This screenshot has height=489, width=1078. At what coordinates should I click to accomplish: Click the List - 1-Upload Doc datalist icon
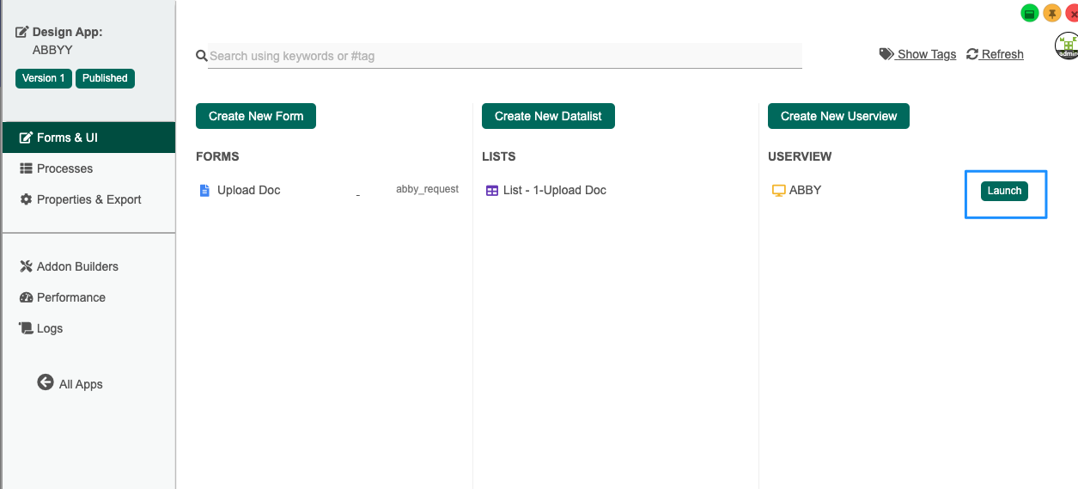[x=492, y=191]
